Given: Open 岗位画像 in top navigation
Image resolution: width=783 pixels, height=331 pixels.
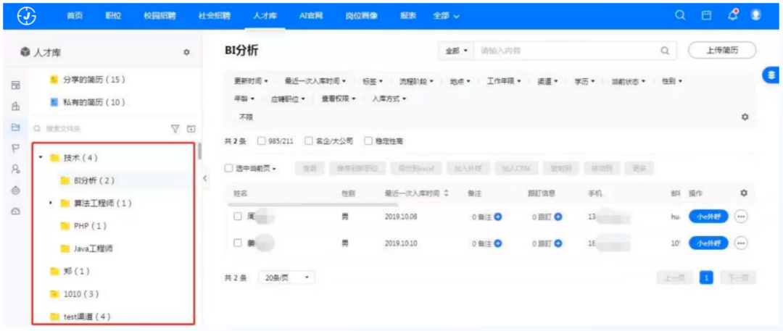Looking at the screenshot, I should pyautogui.click(x=362, y=15).
